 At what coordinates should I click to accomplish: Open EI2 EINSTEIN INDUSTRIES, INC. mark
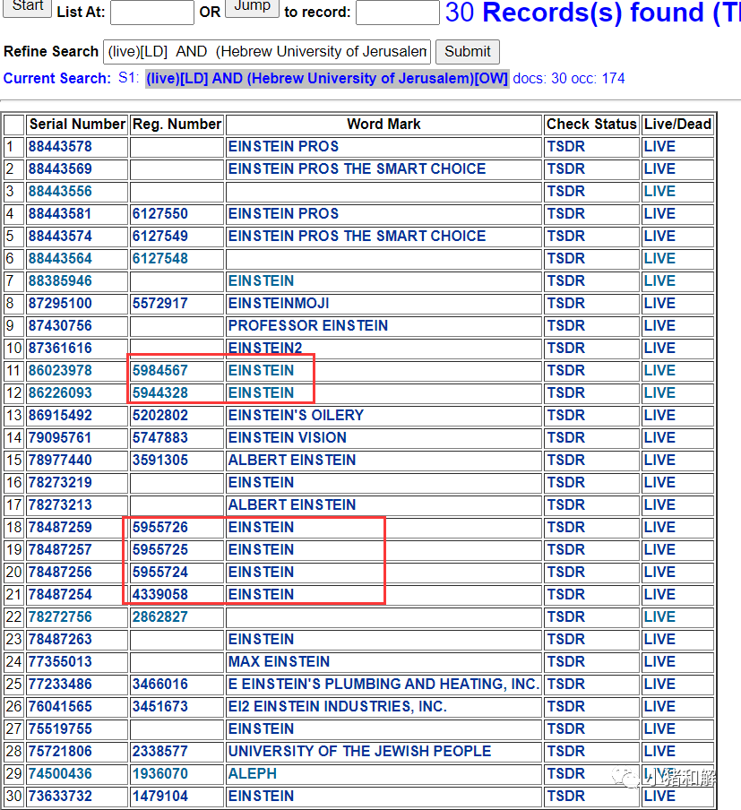[x=338, y=706]
